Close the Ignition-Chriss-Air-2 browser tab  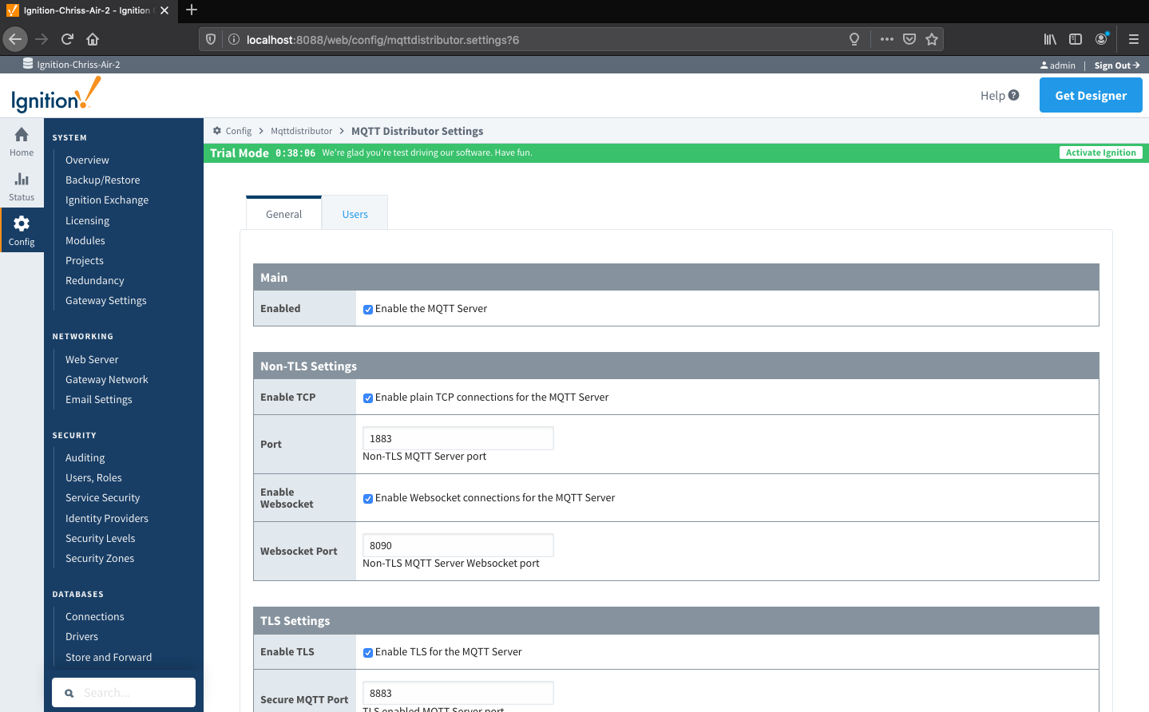(x=164, y=10)
